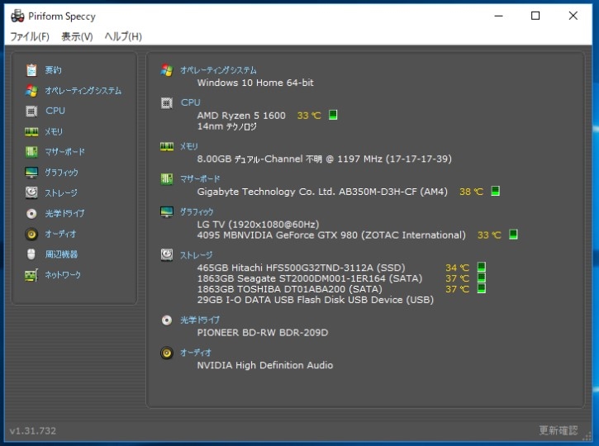This screenshot has height=446, width=599.
Task: Click the monitor icon in summary panel
Action: (x=167, y=212)
